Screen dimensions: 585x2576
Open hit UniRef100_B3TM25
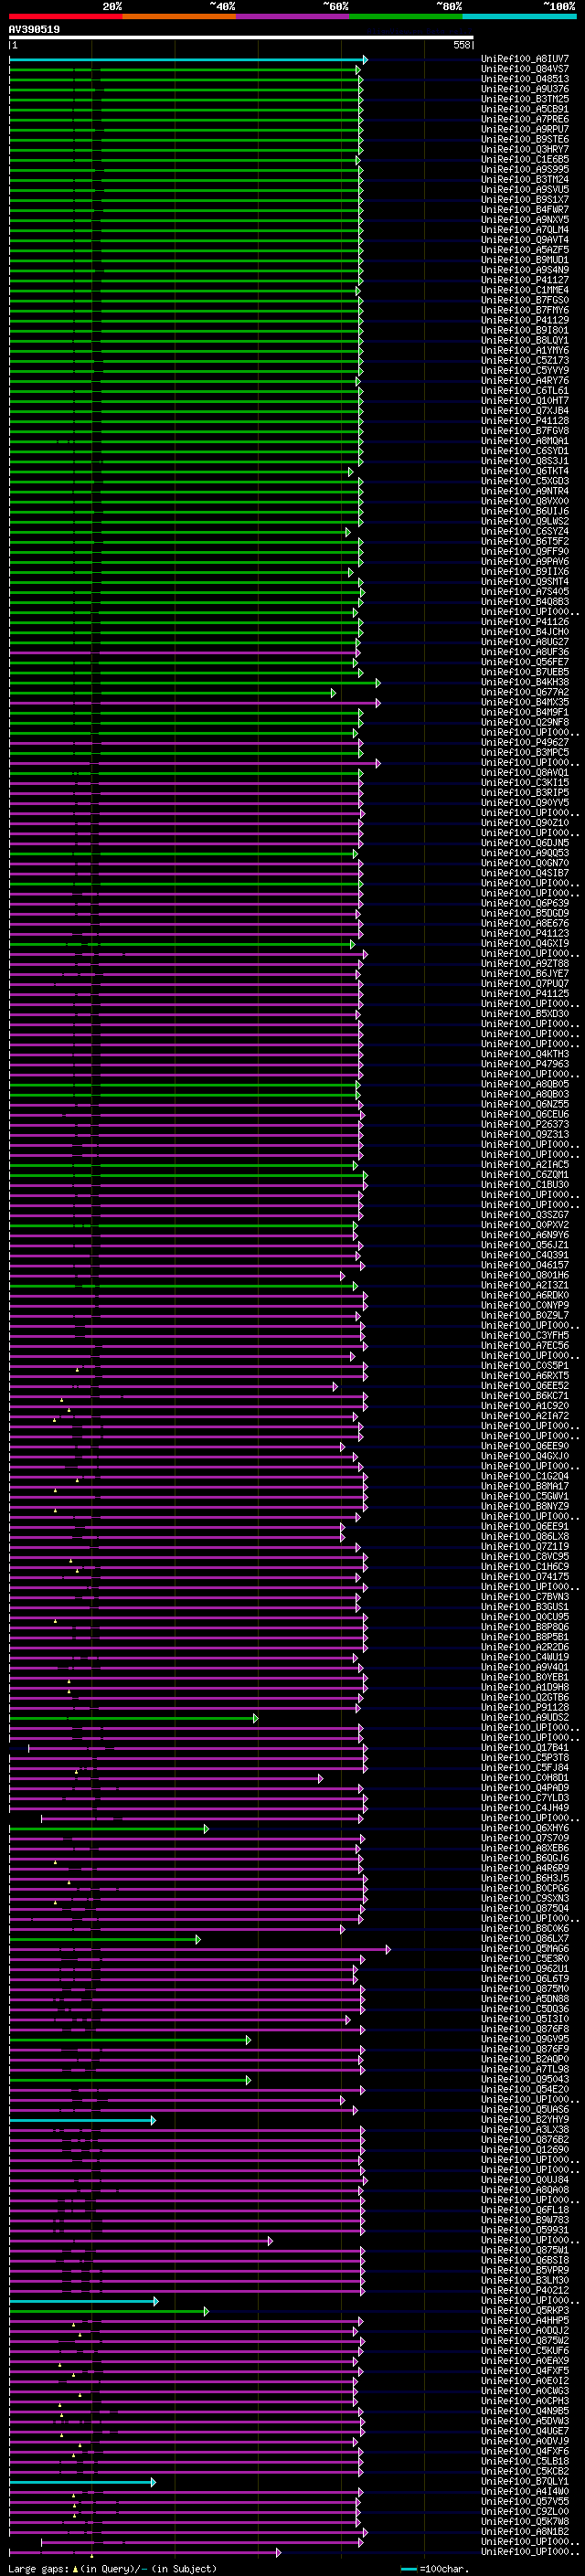tap(525, 99)
